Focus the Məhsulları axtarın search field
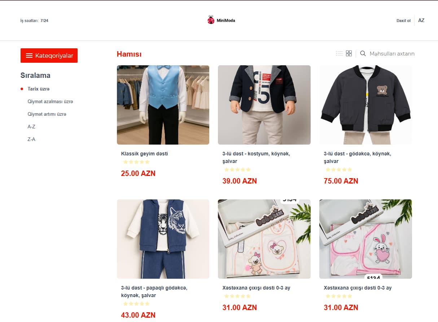Screen dimensions: 438x322 click(x=392, y=54)
